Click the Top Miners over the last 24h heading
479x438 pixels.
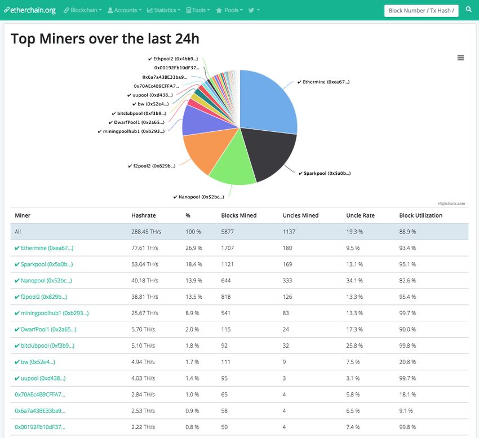point(105,39)
